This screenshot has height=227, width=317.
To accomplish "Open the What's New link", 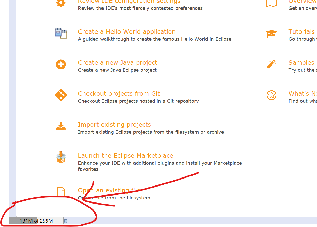I will pos(303,94).
